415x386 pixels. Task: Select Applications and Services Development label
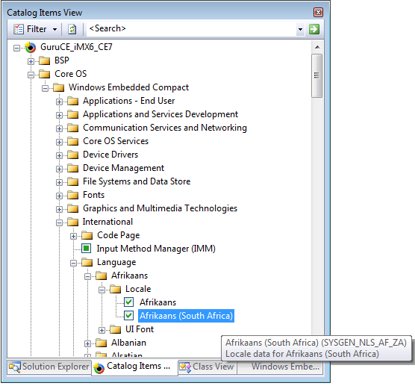click(x=160, y=114)
